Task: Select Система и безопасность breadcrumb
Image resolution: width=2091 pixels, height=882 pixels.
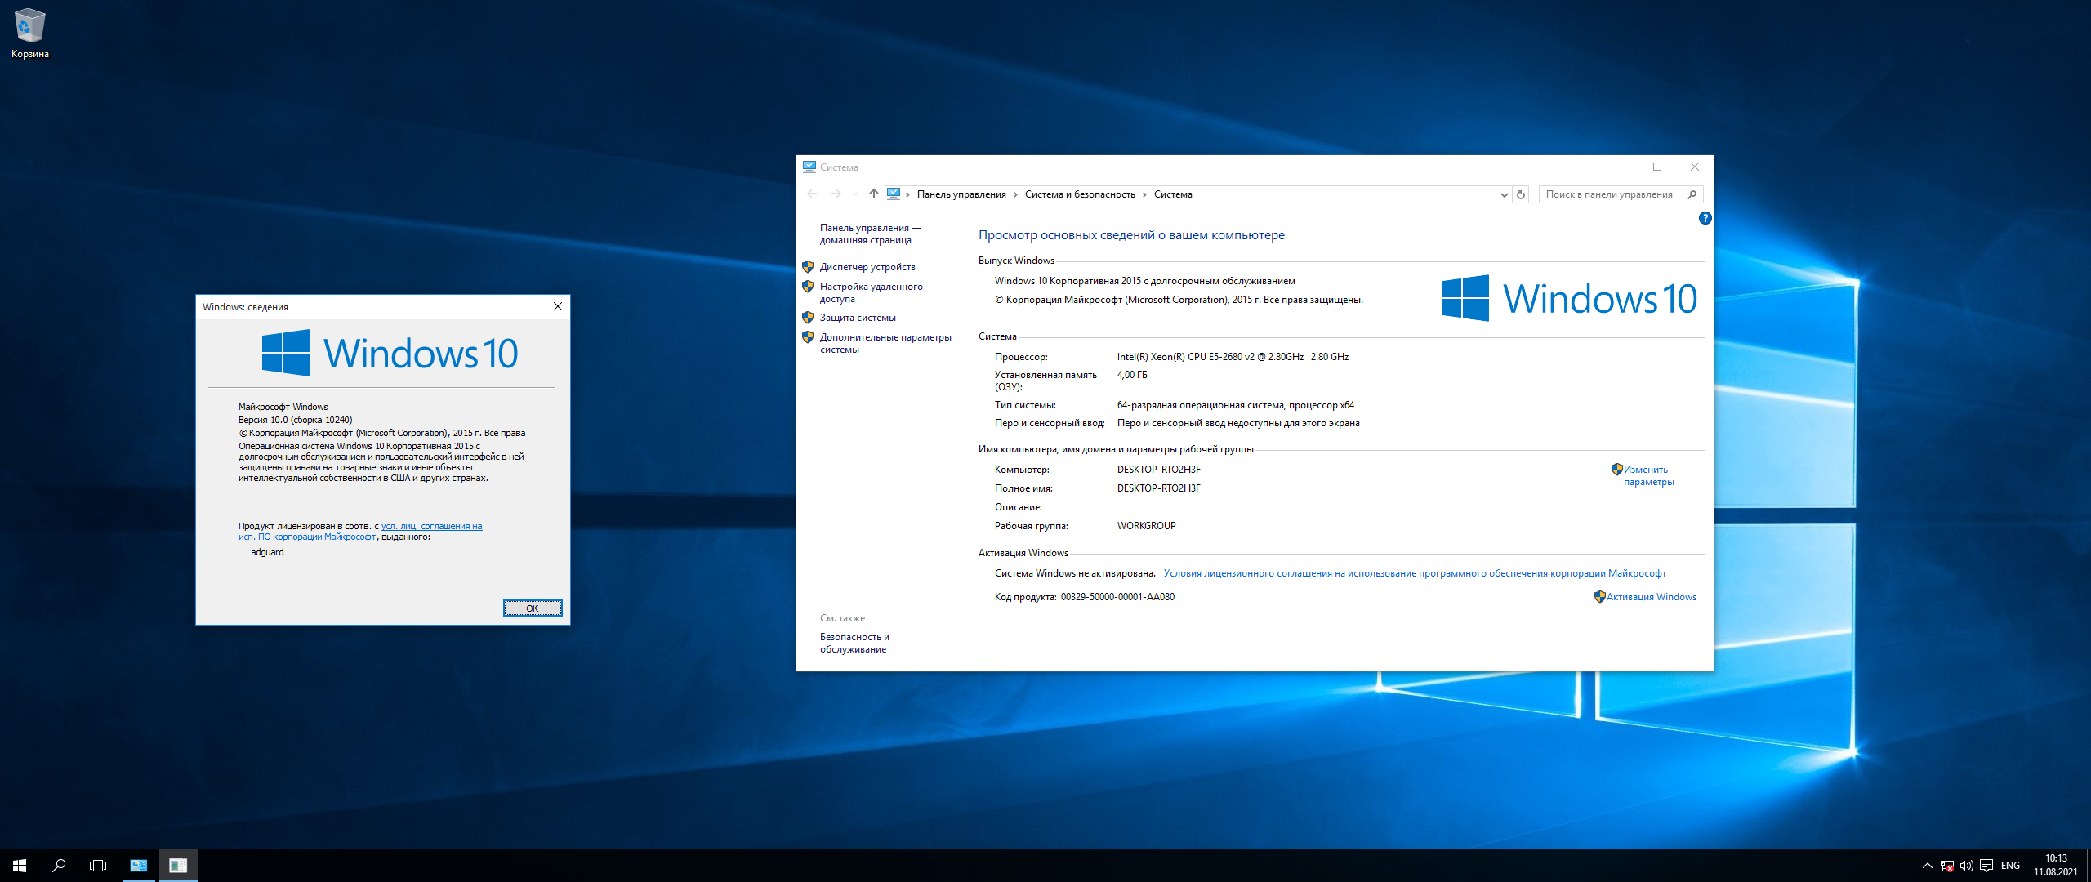Action: 1080,194
